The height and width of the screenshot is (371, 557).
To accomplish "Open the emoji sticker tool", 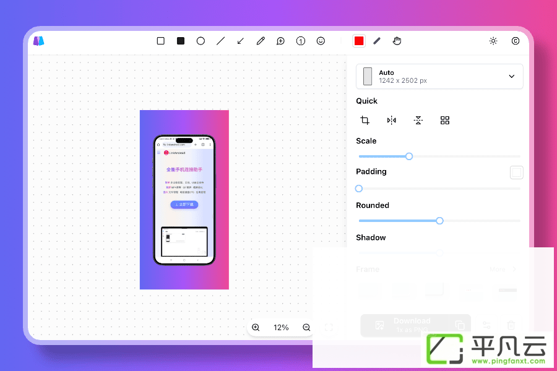I will (321, 41).
